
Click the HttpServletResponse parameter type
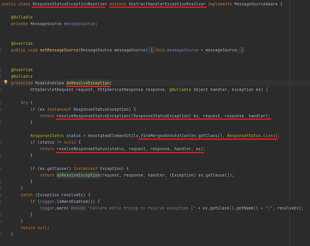coord(120,90)
